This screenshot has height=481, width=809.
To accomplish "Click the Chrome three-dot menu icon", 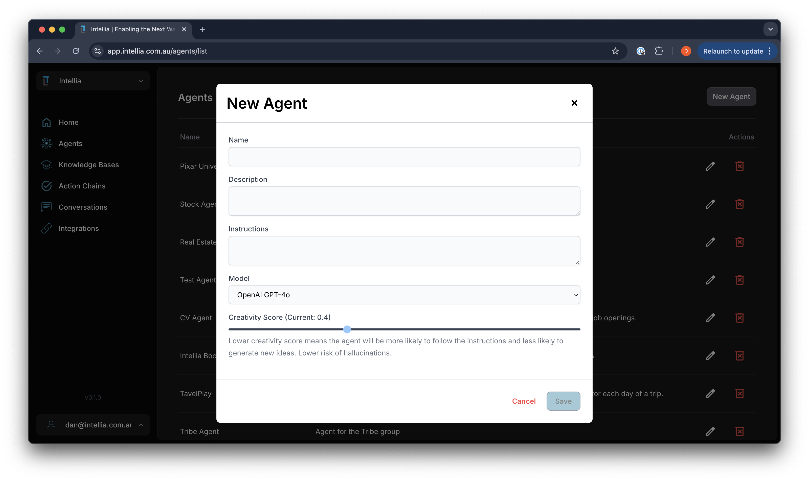I will (769, 51).
